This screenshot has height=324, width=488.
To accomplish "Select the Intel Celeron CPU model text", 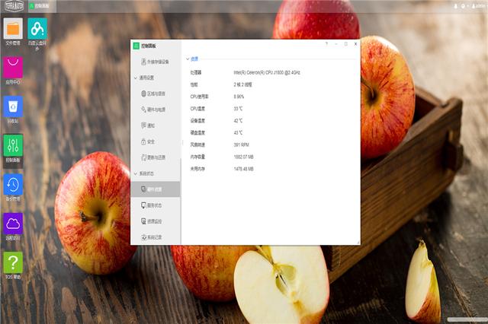I will point(267,72).
